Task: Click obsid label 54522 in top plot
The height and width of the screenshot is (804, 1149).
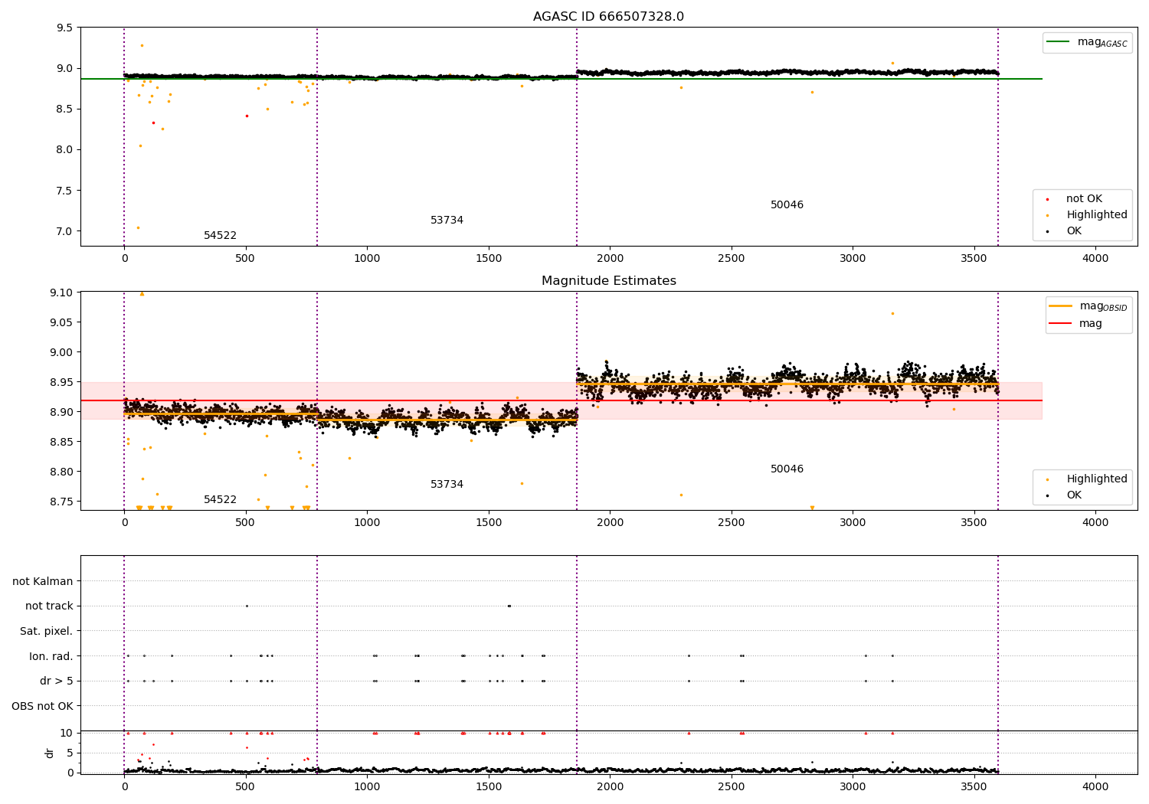Action: click(220, 236)
